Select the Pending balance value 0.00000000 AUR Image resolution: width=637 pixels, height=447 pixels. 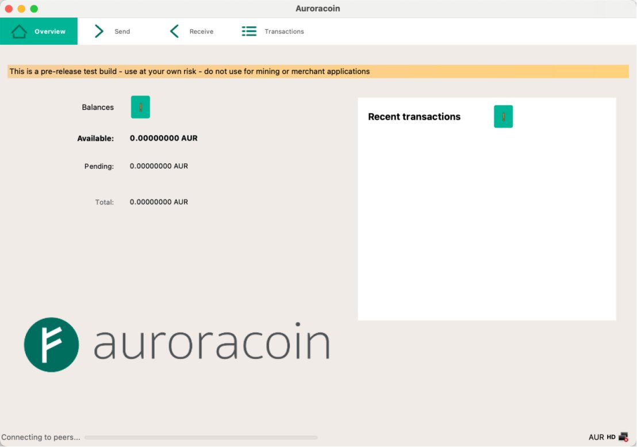click(159, 166)
